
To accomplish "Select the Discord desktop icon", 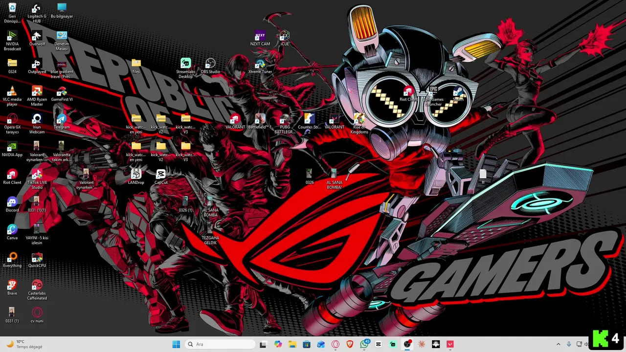I will tap(12, 204).
